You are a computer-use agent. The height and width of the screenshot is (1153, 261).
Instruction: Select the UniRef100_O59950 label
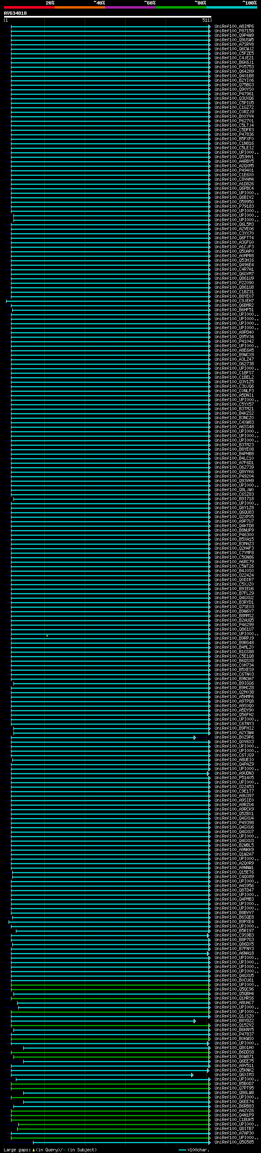coord(234,202)
